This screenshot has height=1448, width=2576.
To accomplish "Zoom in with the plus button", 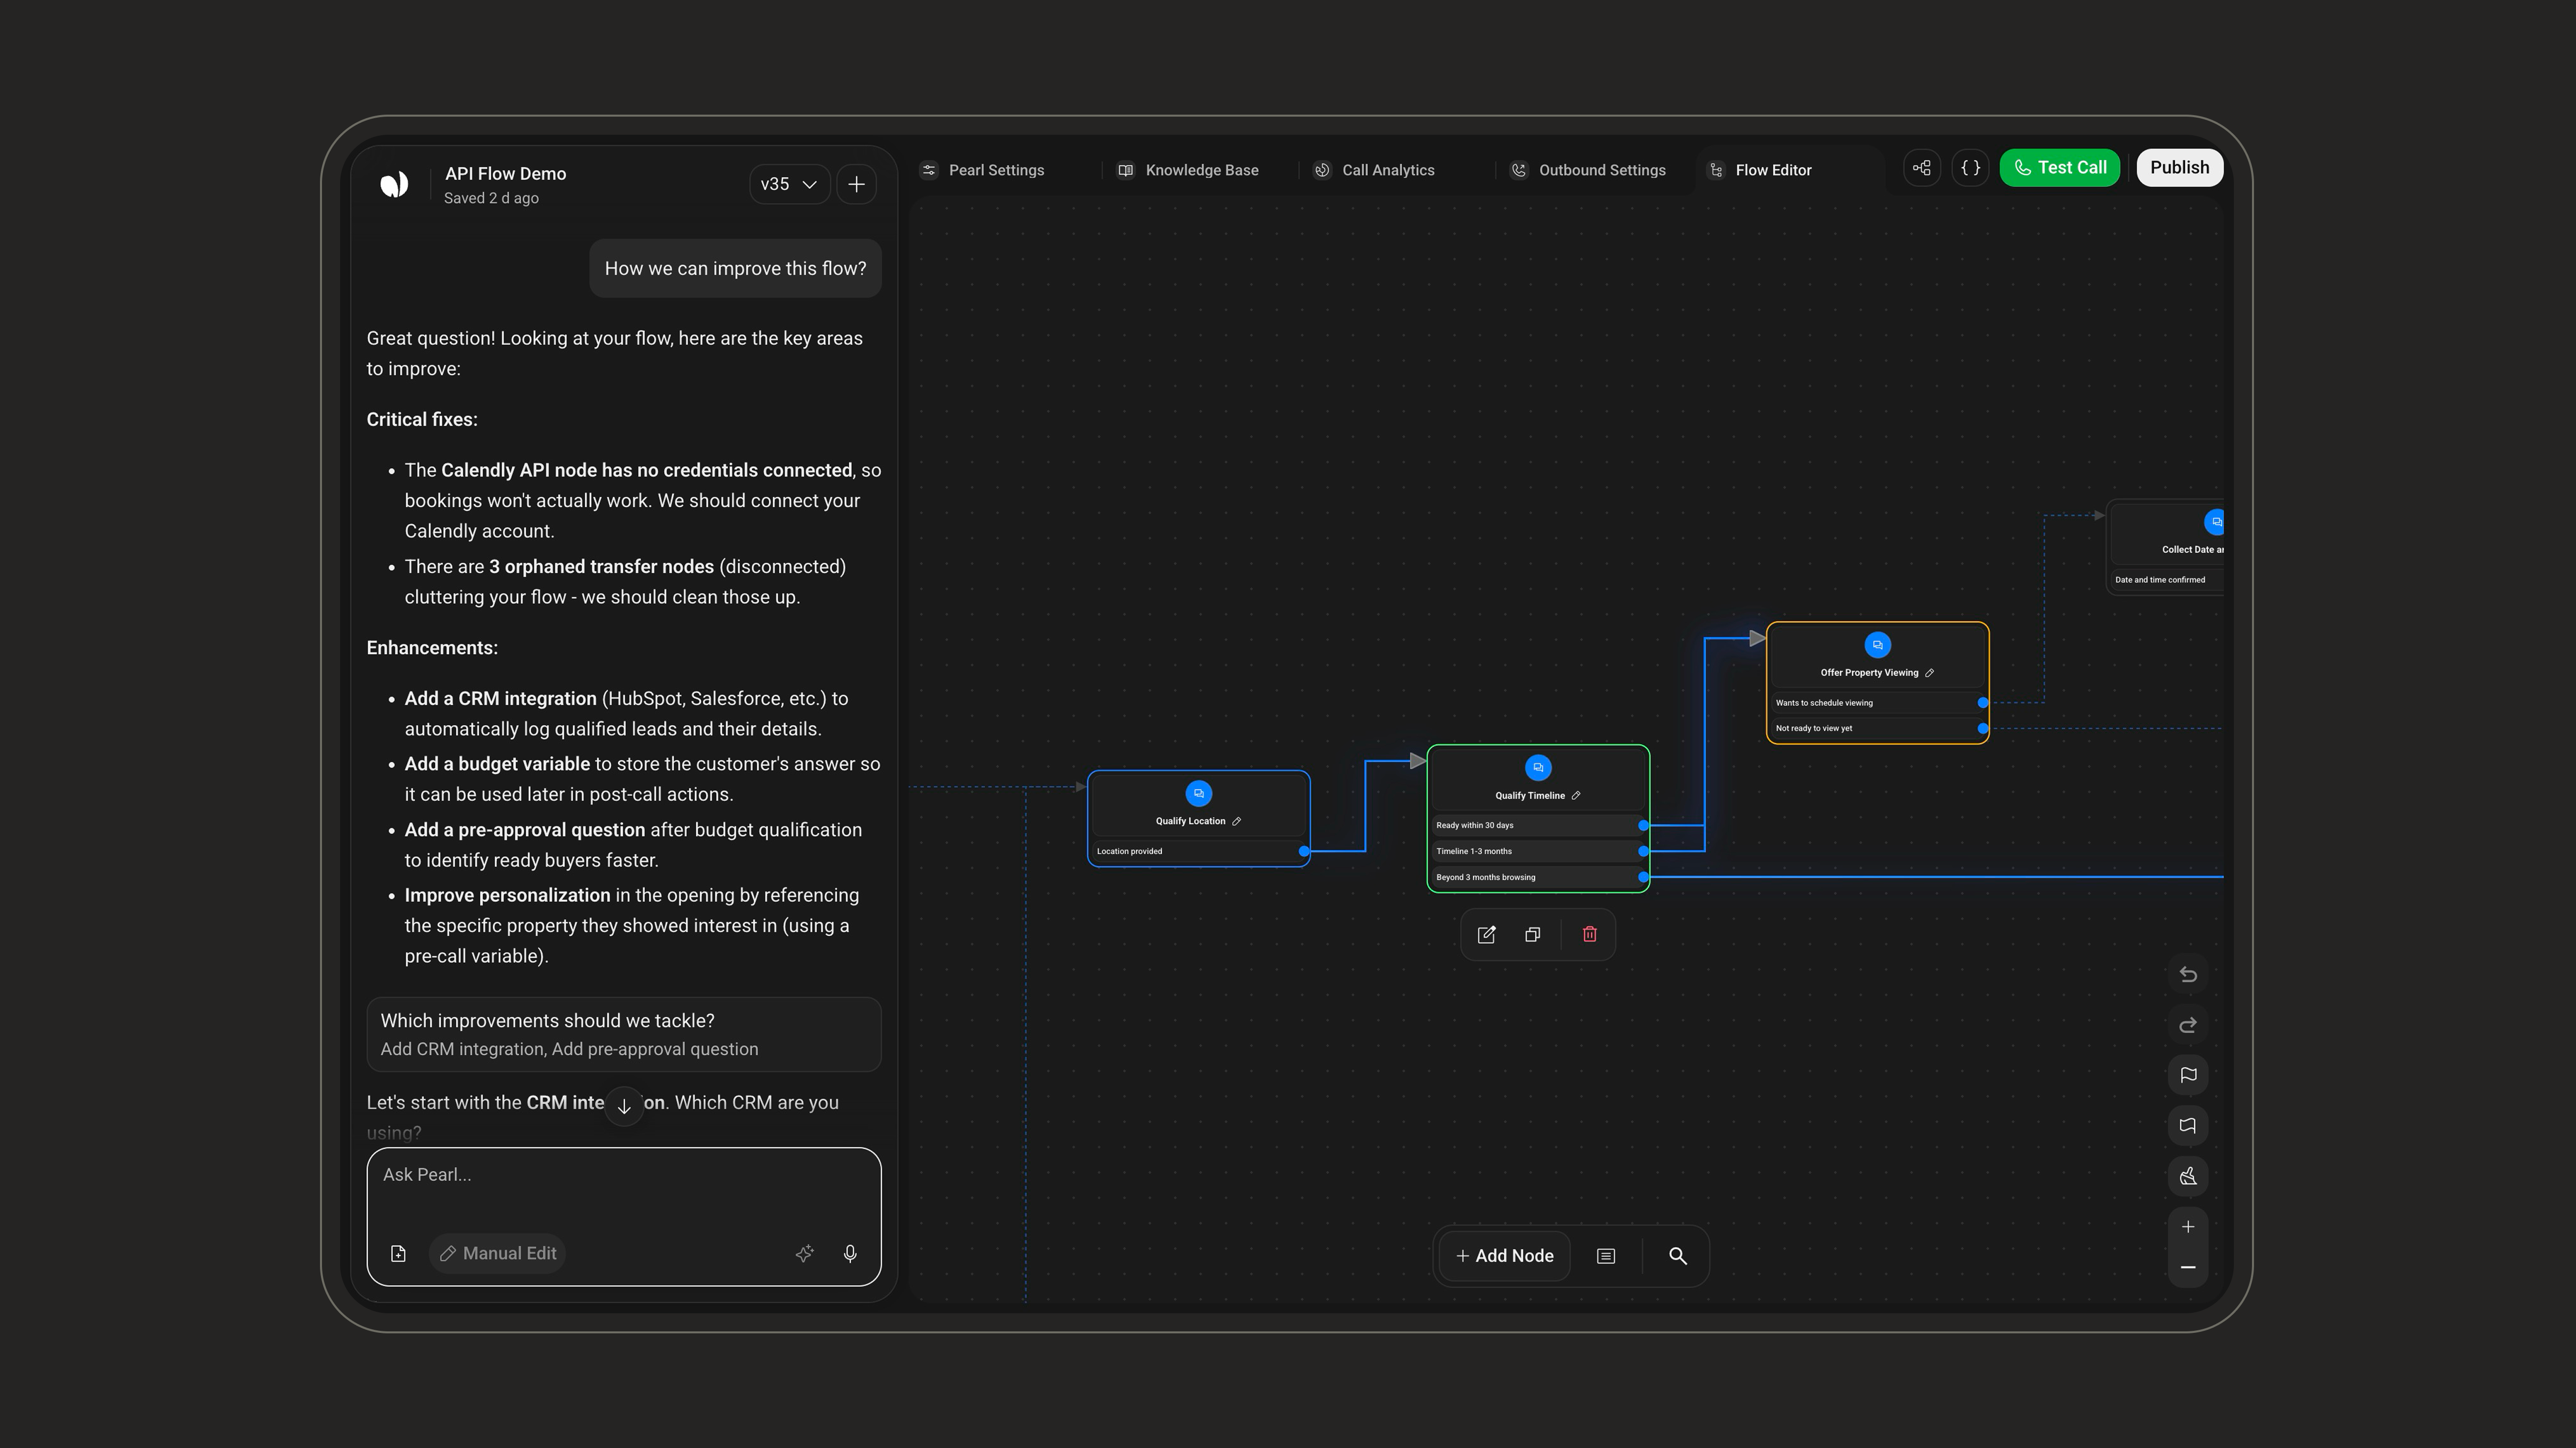I will 2188,1227.
